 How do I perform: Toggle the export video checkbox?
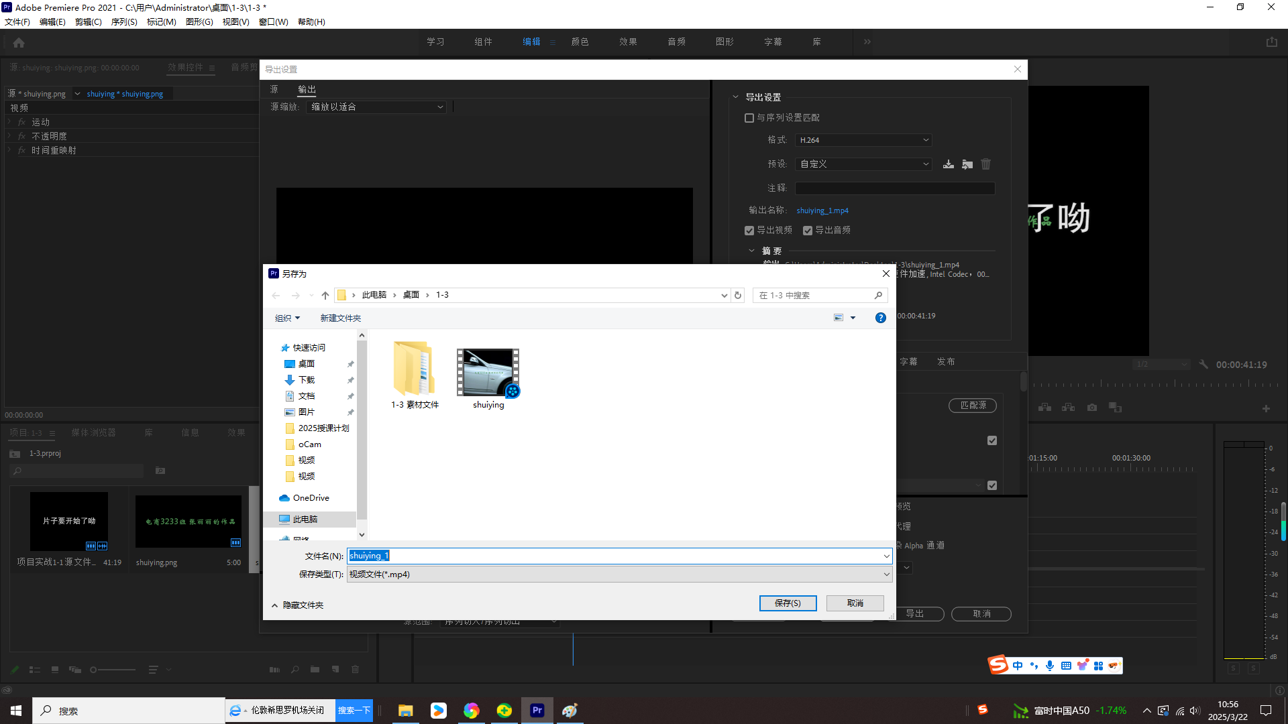749,231
